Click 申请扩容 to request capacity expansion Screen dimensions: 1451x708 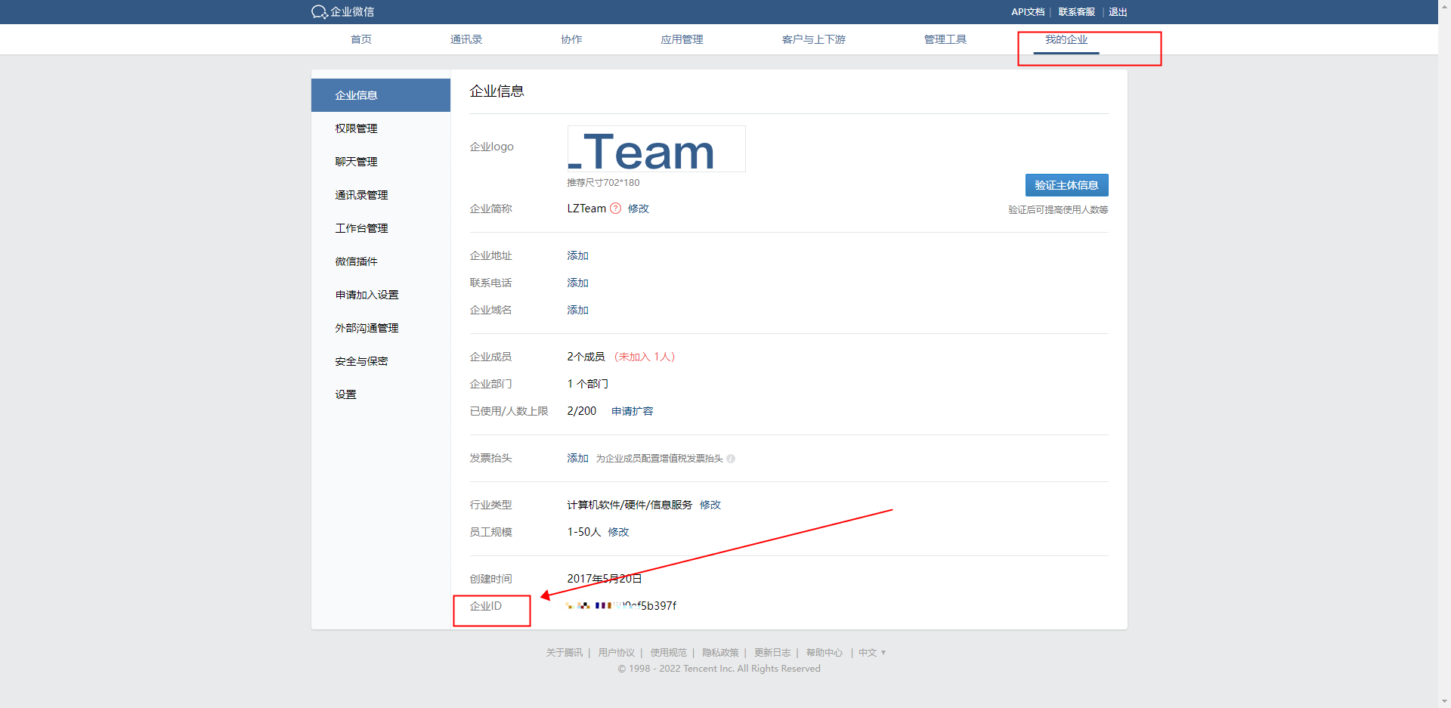[x=632, y=412]
